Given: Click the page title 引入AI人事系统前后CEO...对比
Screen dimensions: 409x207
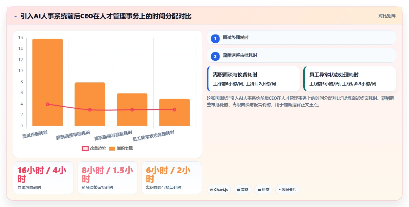Looking at the screenshot, I should coord(106,16).
